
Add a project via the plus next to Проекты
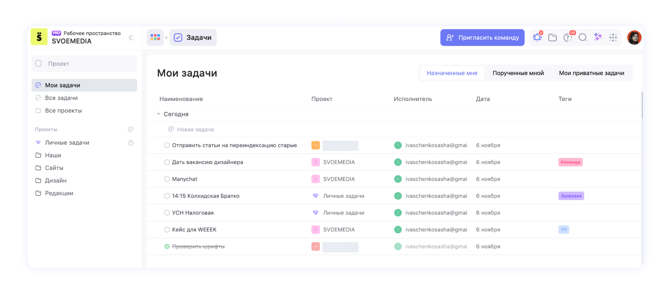pyautogui.click(x=131, y=129)
